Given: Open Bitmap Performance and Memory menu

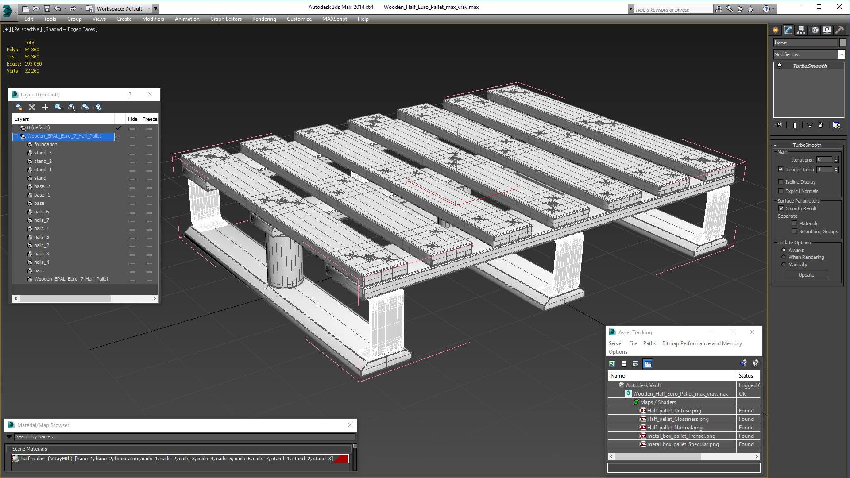Looking at the screenshot, I should [702, 343].
